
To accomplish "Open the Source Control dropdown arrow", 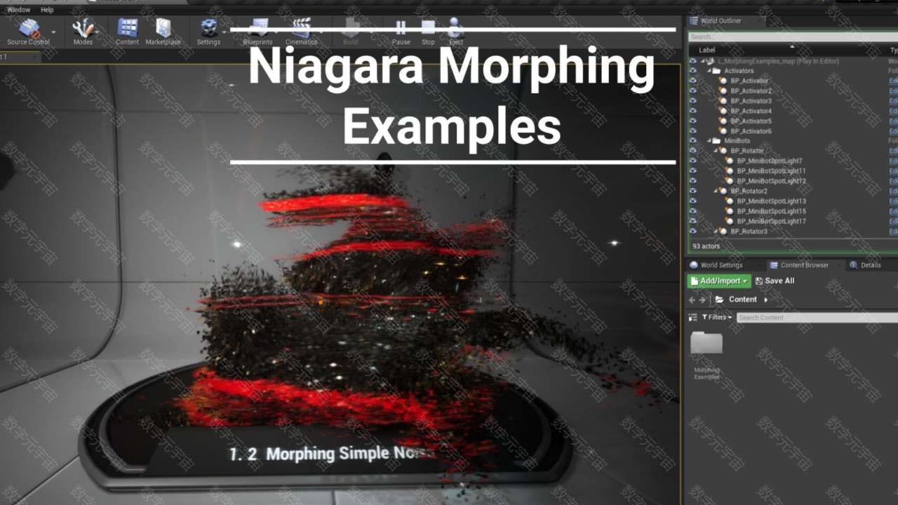I will [53, 32].
